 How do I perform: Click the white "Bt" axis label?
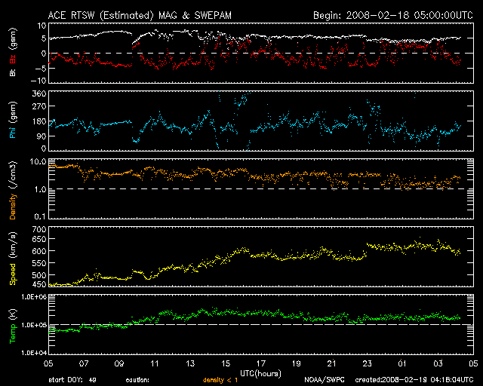13,72
